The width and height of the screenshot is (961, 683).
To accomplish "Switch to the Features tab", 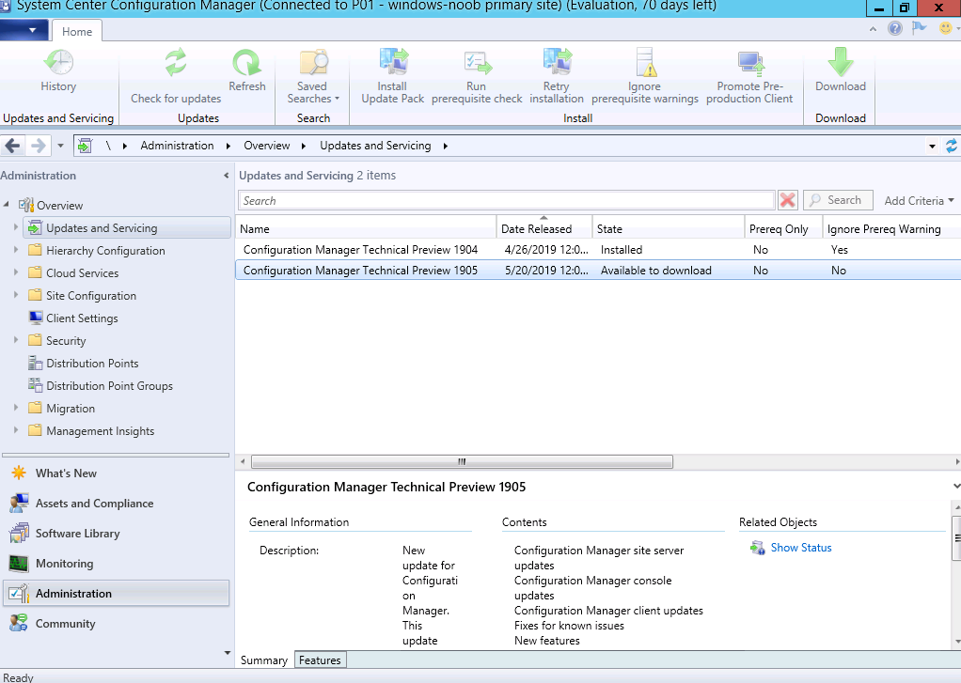I will point(320,660).
